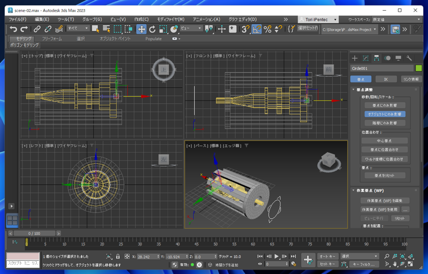Click the ワールド座標に位置合わせ button
Viewport: 428px width, 274px height.
coord(384,159)
